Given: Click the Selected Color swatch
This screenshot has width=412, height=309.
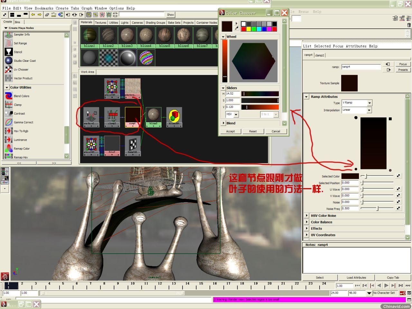Looking at the screenshot, I should 350,176.
